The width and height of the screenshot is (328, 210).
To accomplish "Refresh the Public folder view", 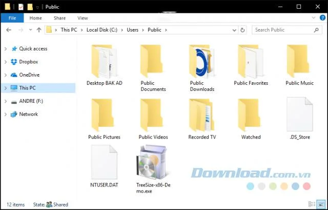I will 242,30.
